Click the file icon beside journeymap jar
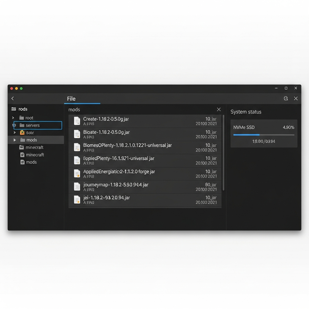Image resolution: width=309 pixels, height=309 pixels. tap(76, 186)
